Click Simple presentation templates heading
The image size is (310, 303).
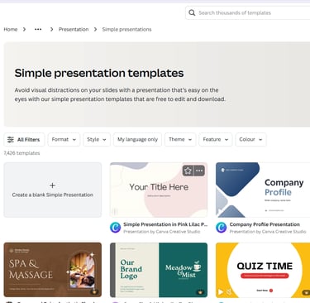click(99, 73)
